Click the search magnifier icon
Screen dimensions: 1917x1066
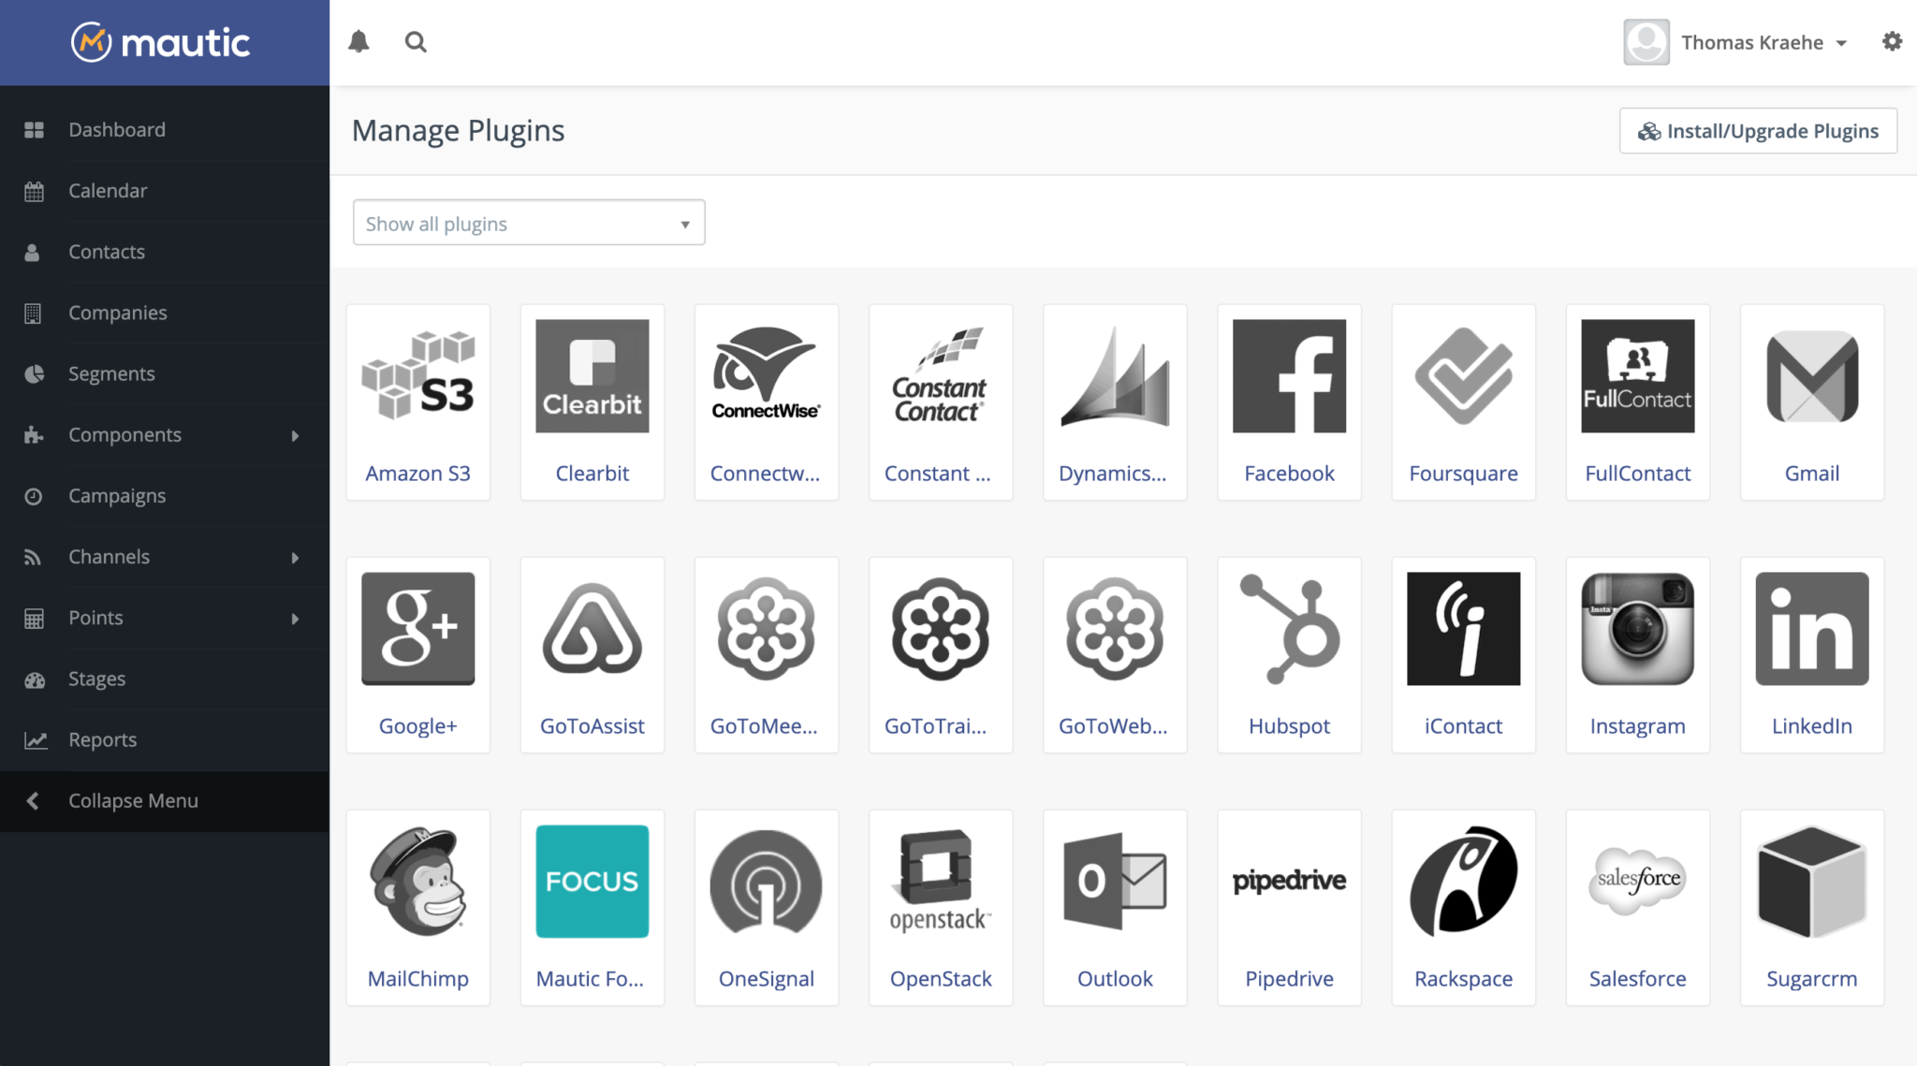tap(416, 41)
